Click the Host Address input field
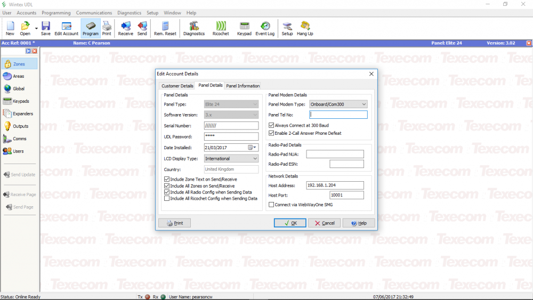The image size is (533, 300). (x=335, y=185)
